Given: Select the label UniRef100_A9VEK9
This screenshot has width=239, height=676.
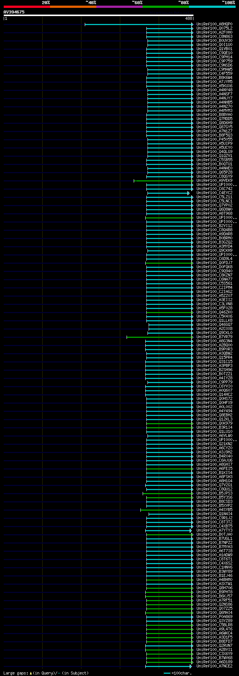Looking at the screenshot, I should pyautogui.click(x=214, y=181).
